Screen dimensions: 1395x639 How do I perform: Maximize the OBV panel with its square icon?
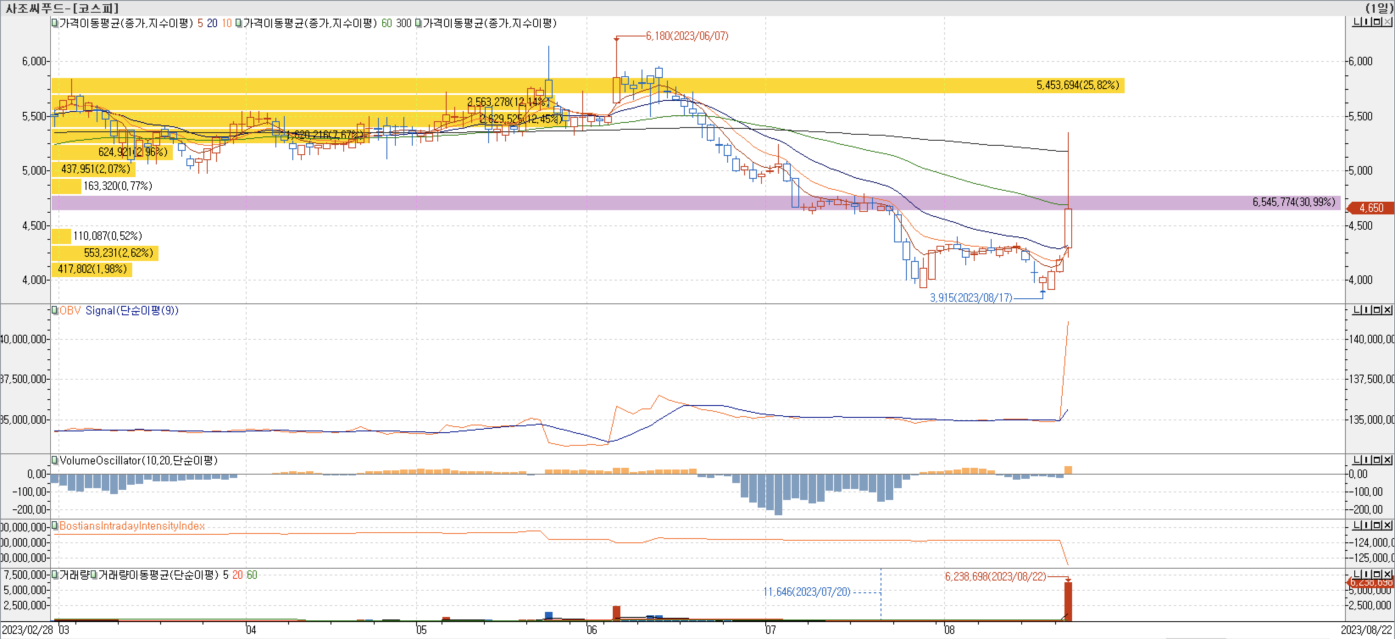point(1377,310)
